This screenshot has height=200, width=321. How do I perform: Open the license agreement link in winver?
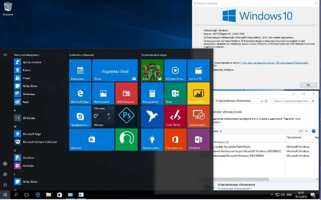pos(275,63)
